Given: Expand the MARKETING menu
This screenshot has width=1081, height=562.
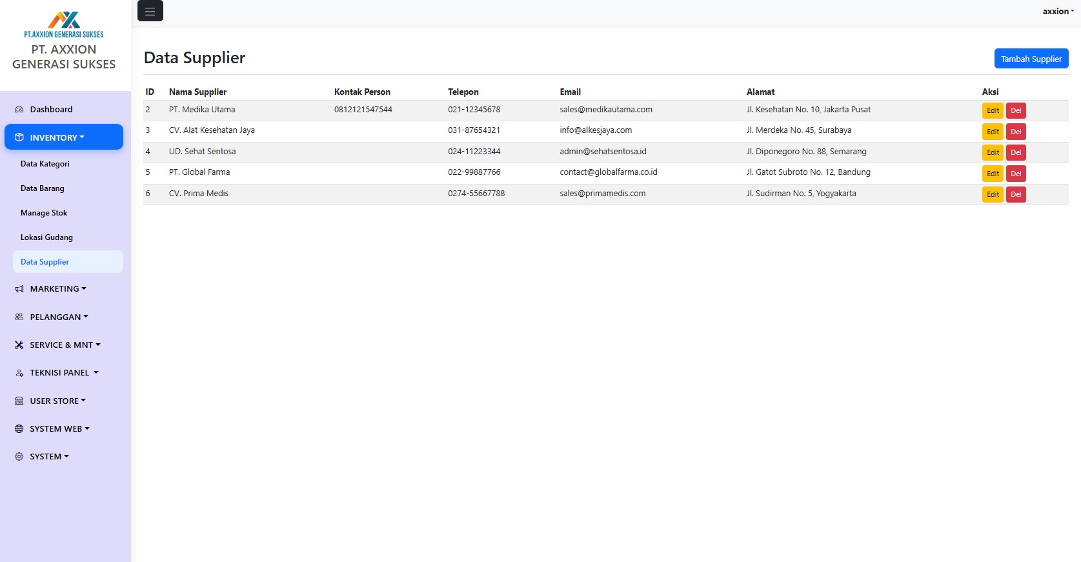Looking at the screenshot, I should tap(64, 288).
